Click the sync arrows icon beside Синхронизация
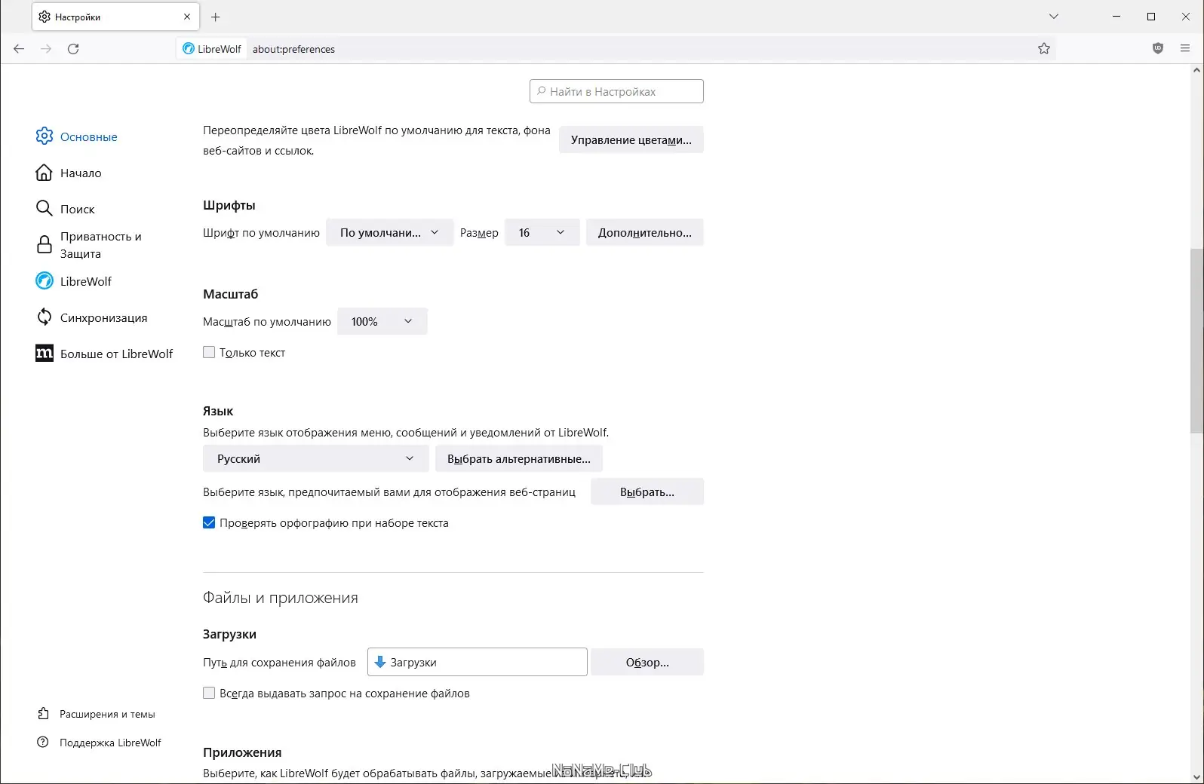Screen dimensions: 1204x784 (x=45, y=317)
